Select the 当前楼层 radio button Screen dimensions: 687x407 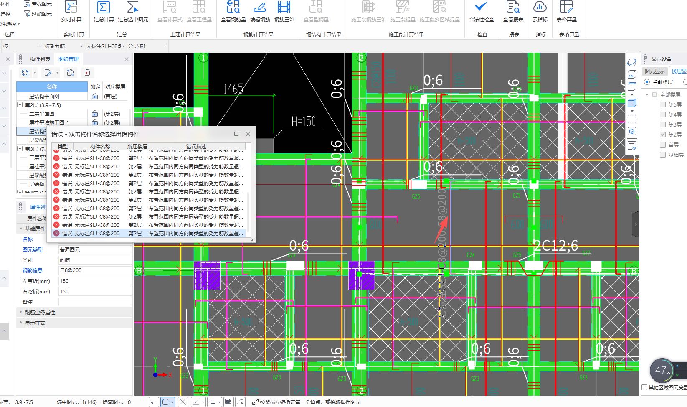coord(647,82)
